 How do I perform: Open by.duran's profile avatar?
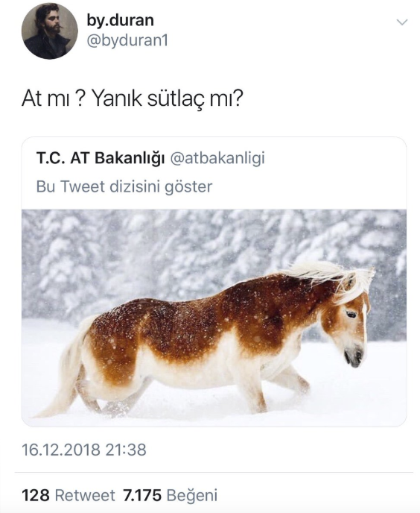pos(50,31)
